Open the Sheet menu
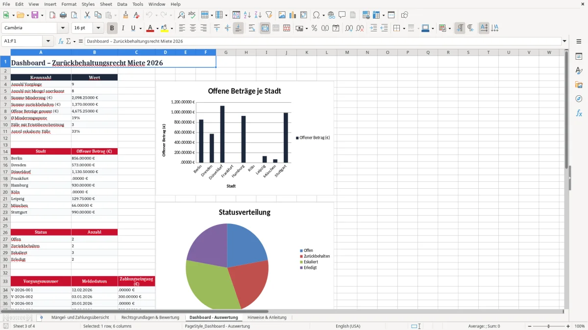Viewport: 588px width, 330px height. tap(106, 4)
